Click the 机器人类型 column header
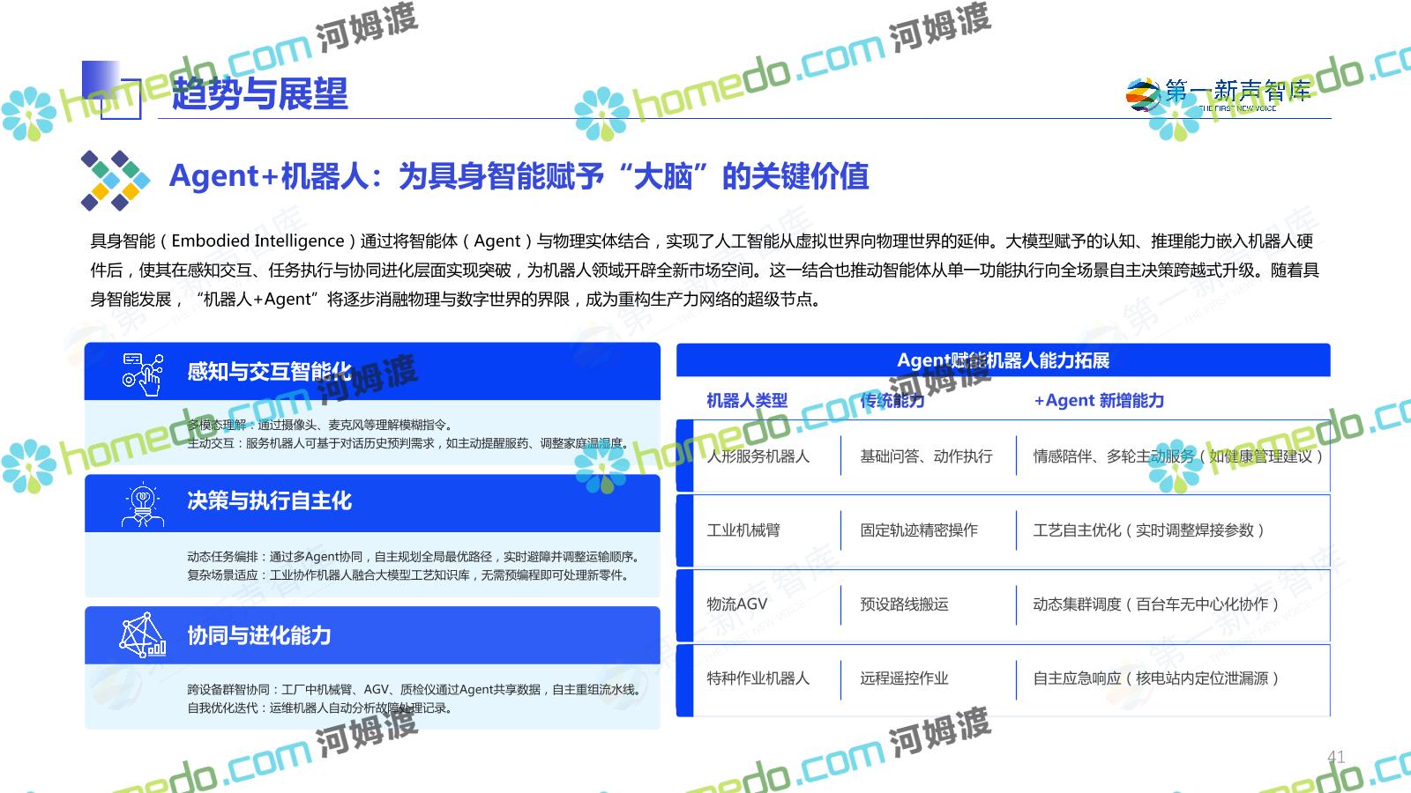 click(x=746, y=401)
